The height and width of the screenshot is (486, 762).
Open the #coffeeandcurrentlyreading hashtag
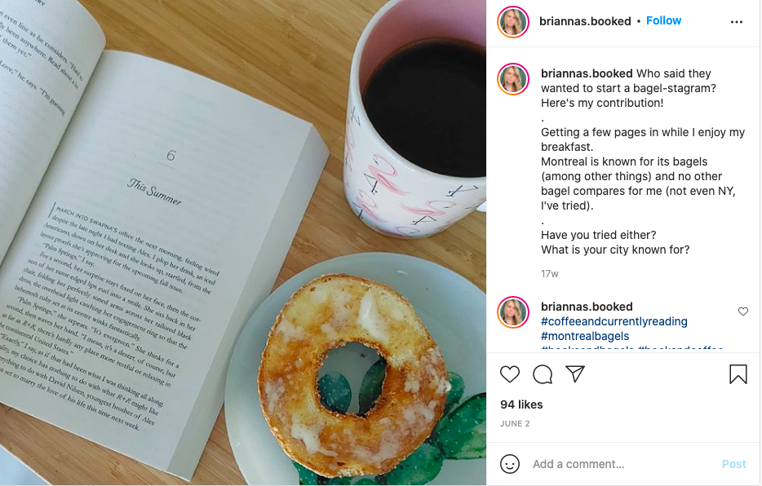pyautogui.click(x=614, y=321)
